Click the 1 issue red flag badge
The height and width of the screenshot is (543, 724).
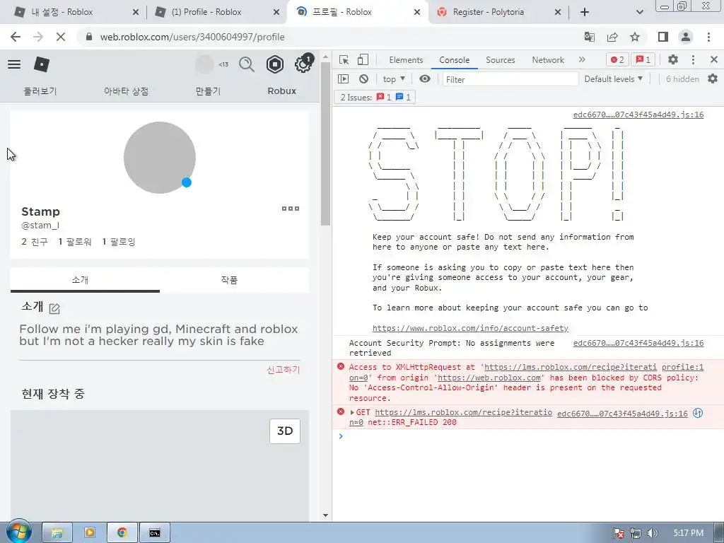643,59
